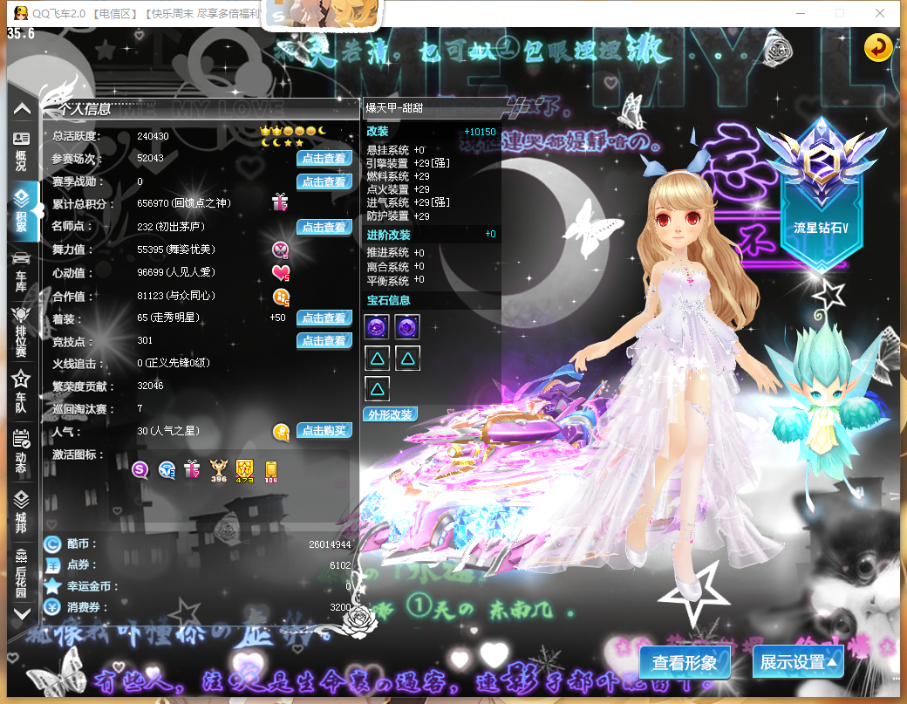Image resolution: width=907 pixels, height=704 pixels.
Task: Switch to the 积累 sidebar tab
Action: [x=22, y=210]
